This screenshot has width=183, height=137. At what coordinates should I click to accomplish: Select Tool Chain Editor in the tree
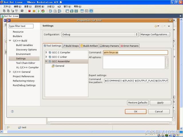click(x=25, y=63)
